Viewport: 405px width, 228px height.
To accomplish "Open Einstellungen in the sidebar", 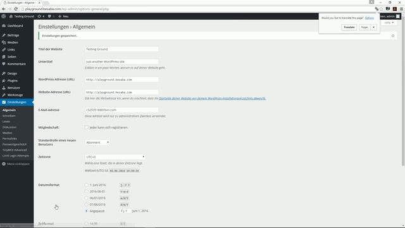I will (x=17, y=103).
